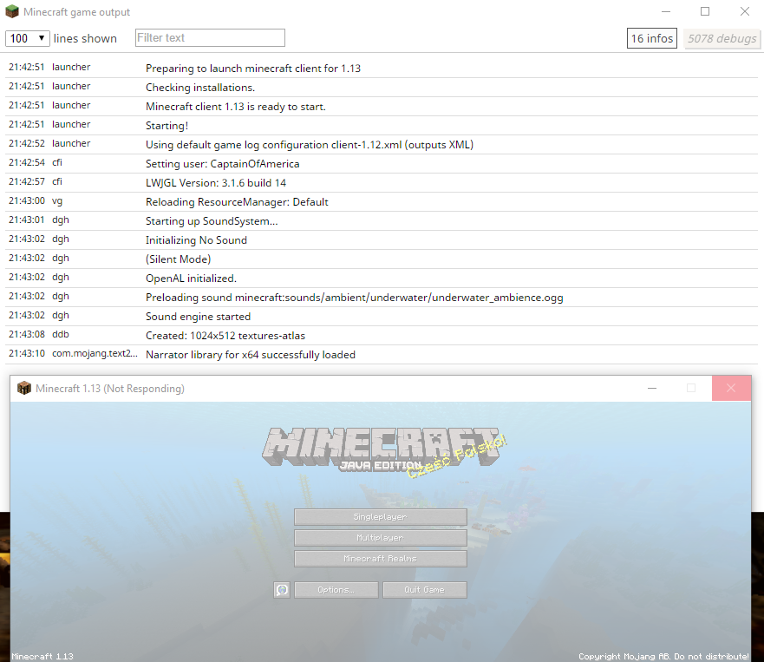The image size is (764, 662).
Task: Select the "Starting up SoundSystem..." entry
Action: (382, 221)
